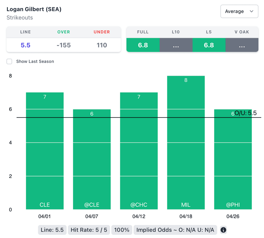Select the V OAK stats tab
The width and height of the screenshot is (264, 238).
242,32
